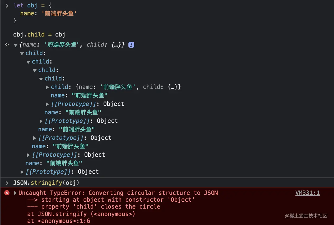The image size is (334, 225).
Task: Click the prompt chevron before JSON.stringify(obj)
Action: (x=7, y=183)
